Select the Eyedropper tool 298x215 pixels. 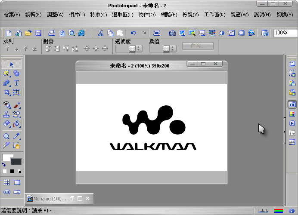click(16, 136)
